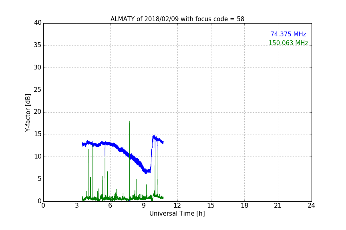Click x-axis tick label 6
346x230 pixels.
pos(110,206)
